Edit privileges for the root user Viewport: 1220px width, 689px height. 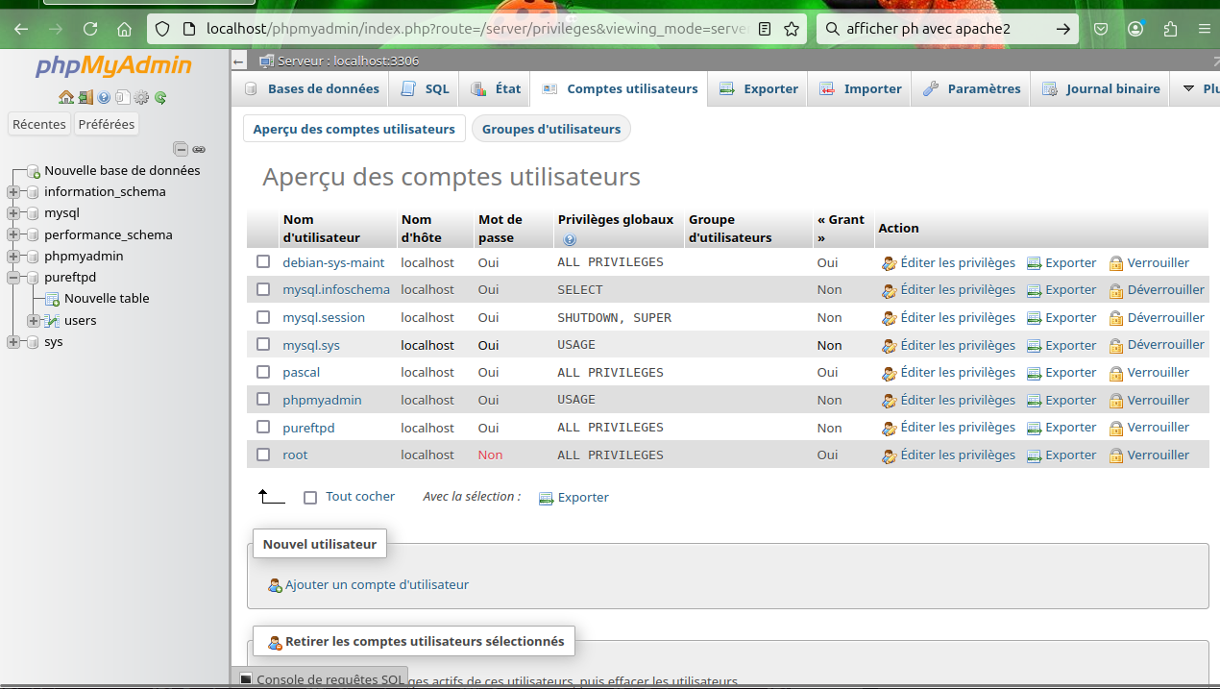(x=948, y=455)
